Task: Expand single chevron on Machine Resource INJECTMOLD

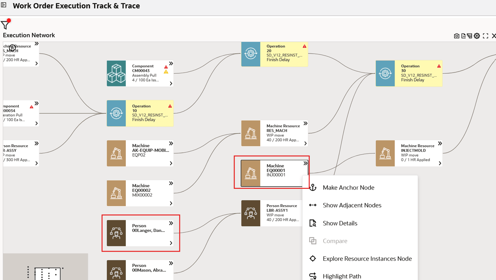Action: [x=440, y=163]
